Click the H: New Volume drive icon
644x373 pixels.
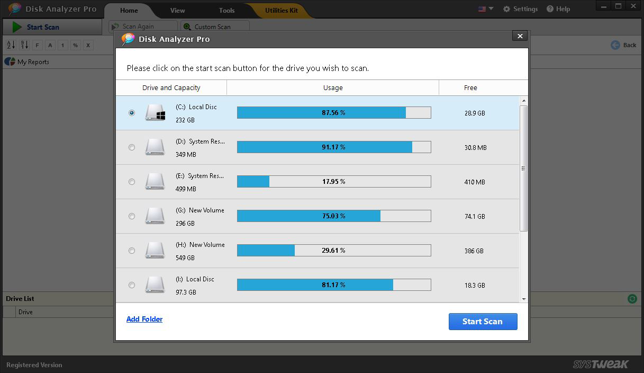click(155, 250)
